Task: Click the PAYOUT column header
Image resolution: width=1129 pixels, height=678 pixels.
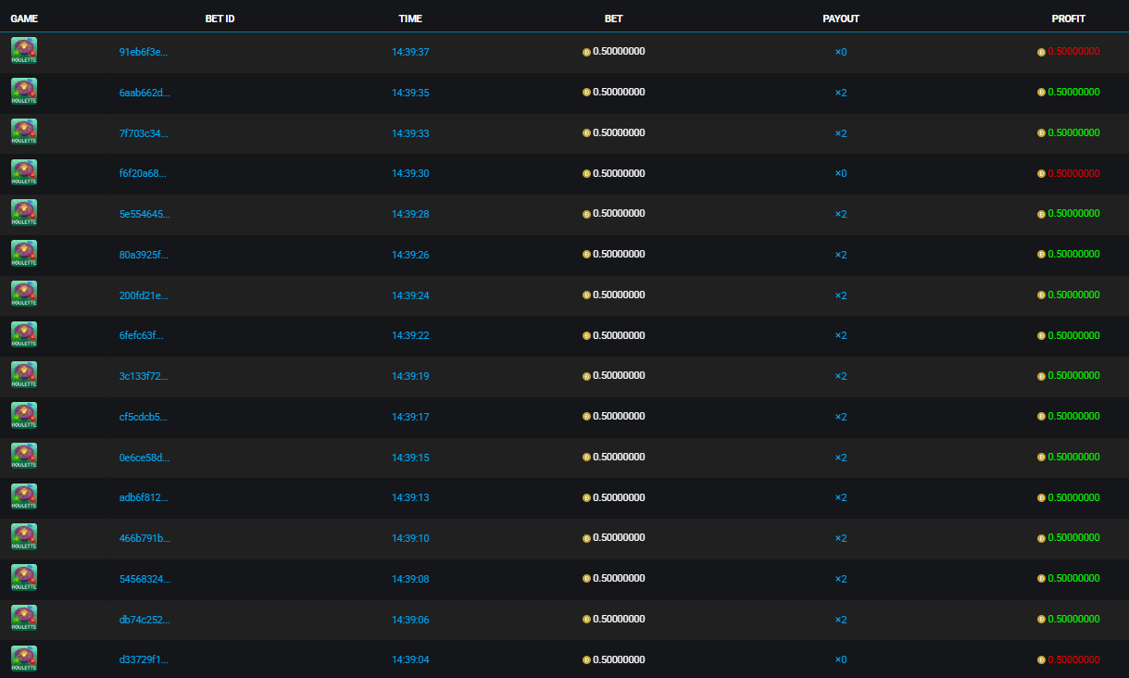Action: [x=841, y=19]
